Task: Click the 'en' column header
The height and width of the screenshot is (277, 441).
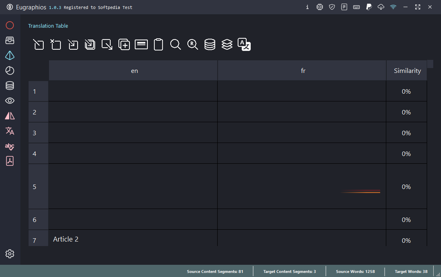Action: [x=134, y=70]
